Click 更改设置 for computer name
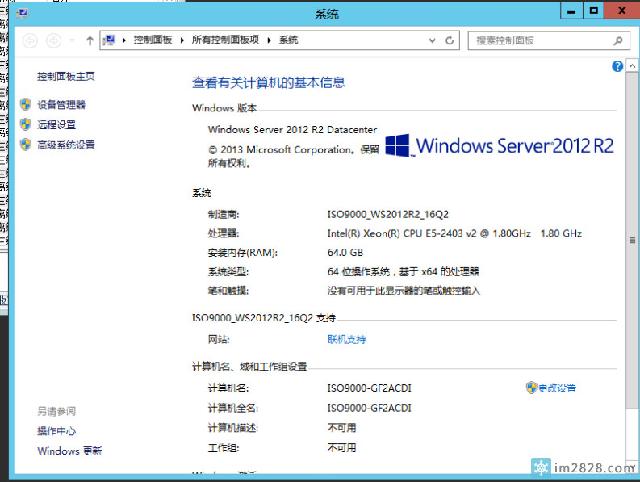640x482 pixels. 557,388
